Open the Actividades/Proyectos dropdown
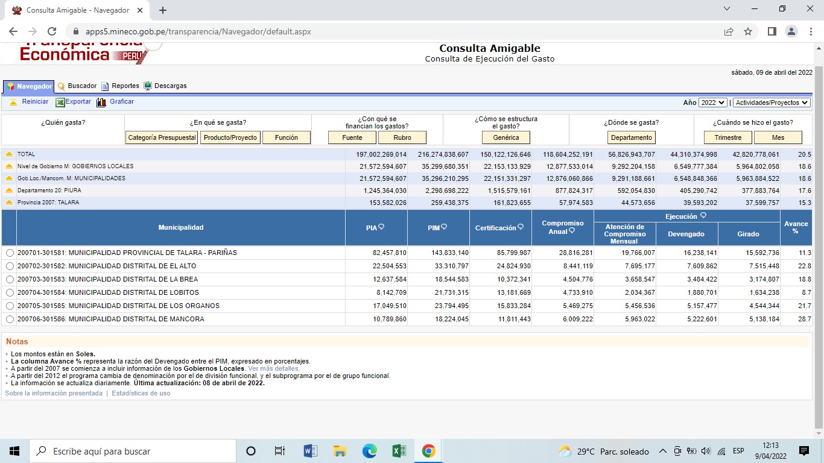This screenshot has height=463, width=824. [772, 103]
